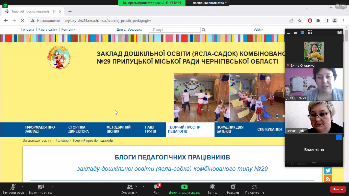Pop out the Zoom video panel
The height and width of the screenshot is (196, 349).
pyautogui.click(x=340, y=32)
